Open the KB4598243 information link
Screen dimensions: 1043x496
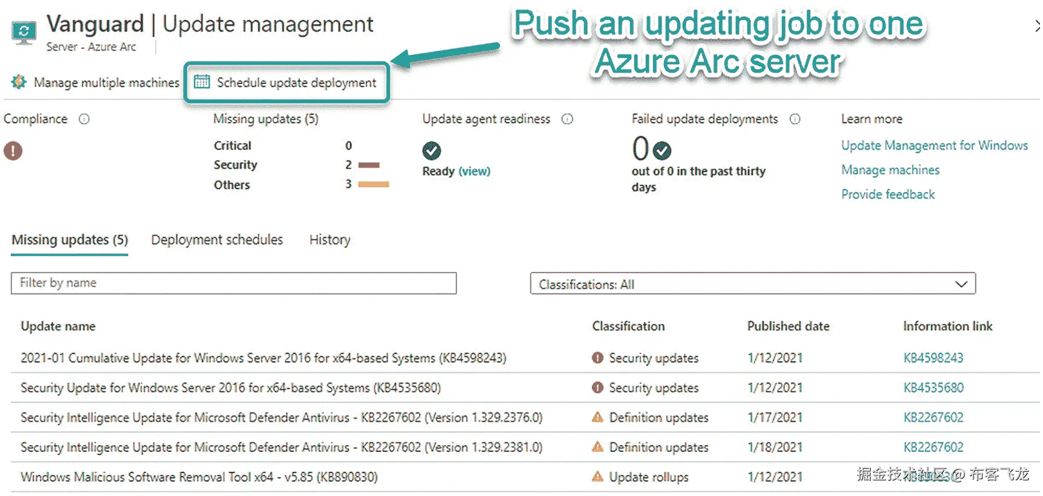click(x=933, y=358)
